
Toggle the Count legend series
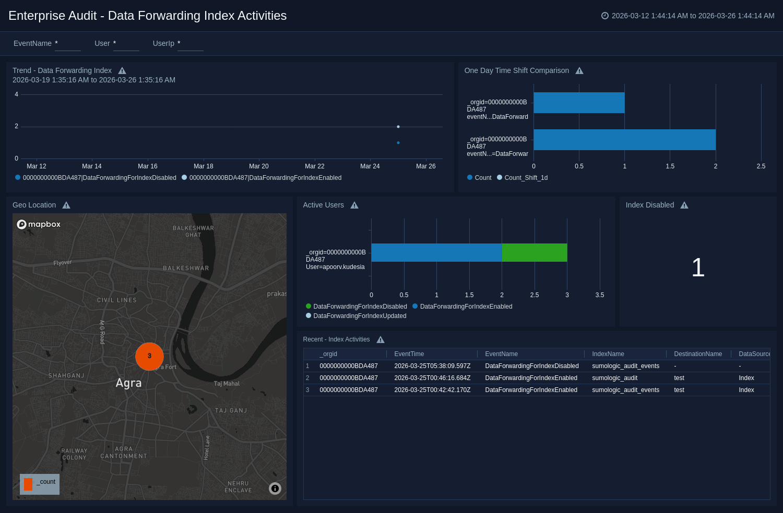coord(479,178)
